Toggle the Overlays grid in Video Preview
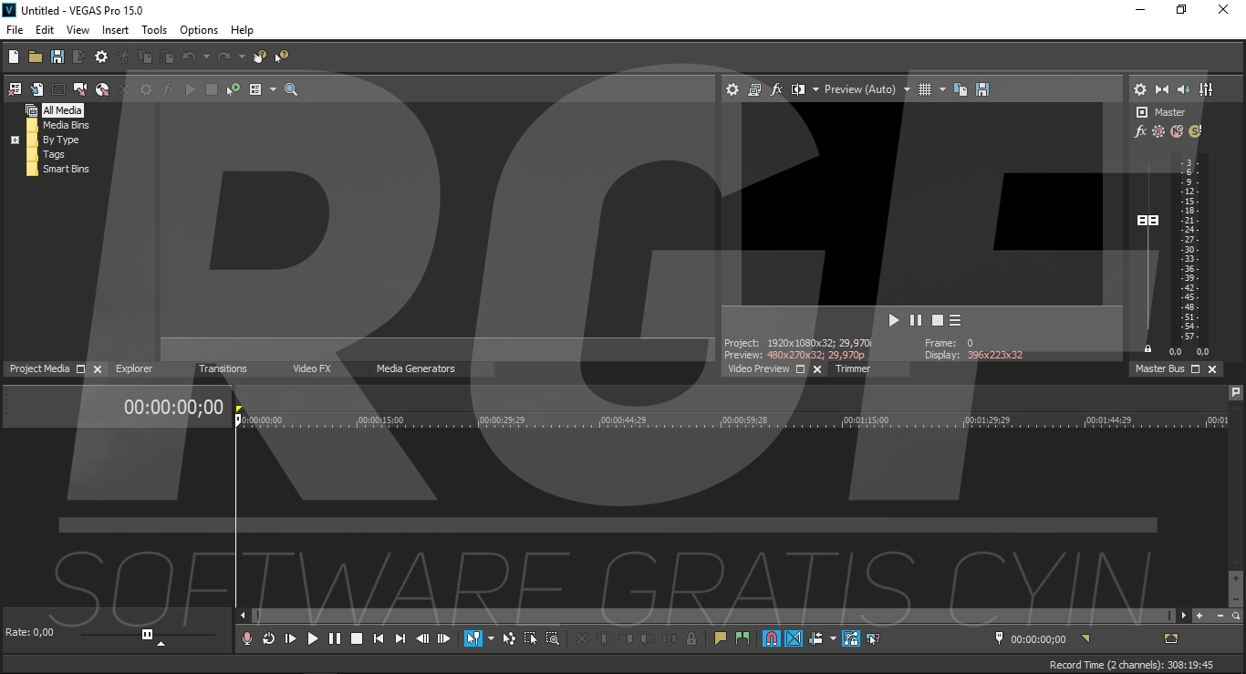Viewport: 1246px width, 674px height. click(925, 89)
